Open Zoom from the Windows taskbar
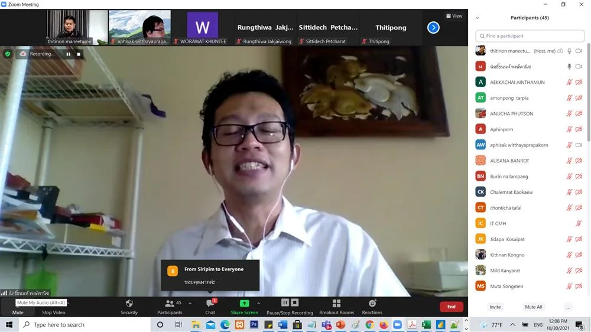Viewport: 591px width, 332px height. [x=397, y=324]
